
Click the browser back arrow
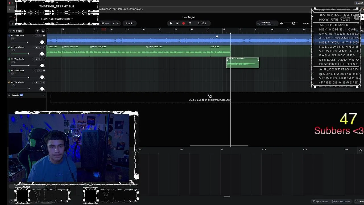10,9
